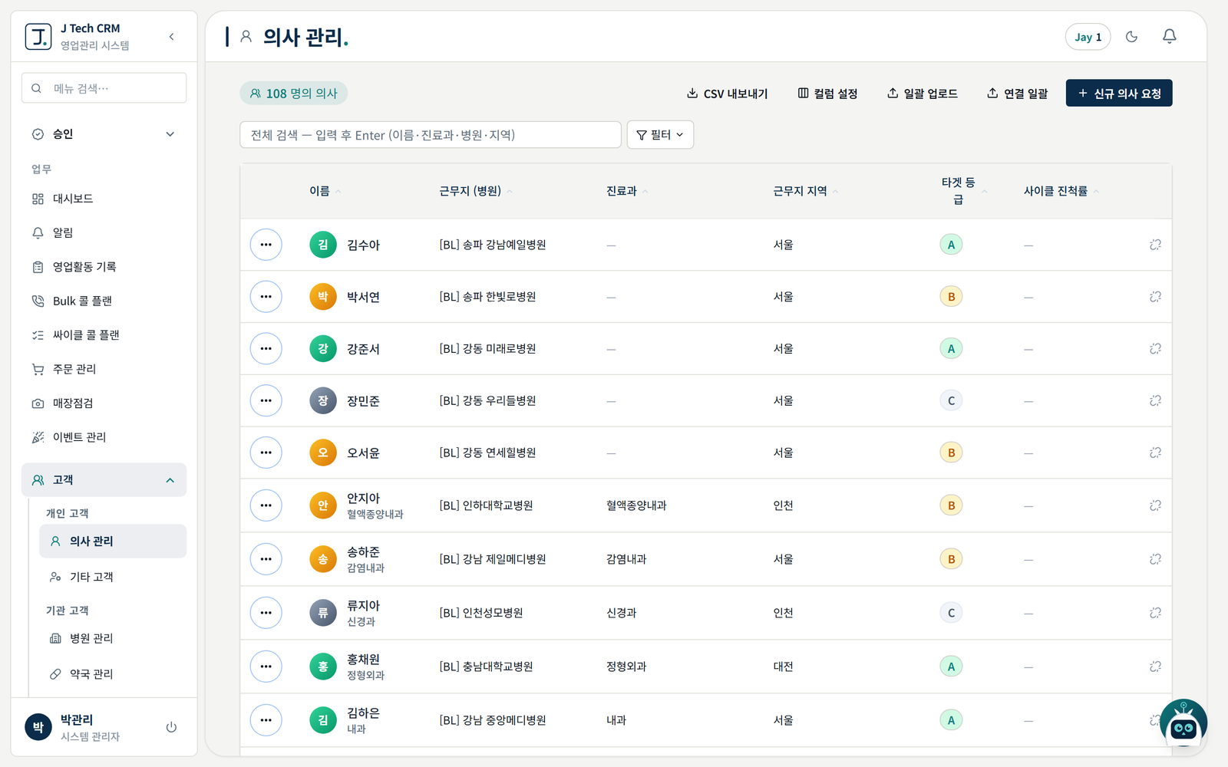Viewport: 1228px width, 767px height.
Task: Sort table by 근무지 지역 column
Action: 805,191
